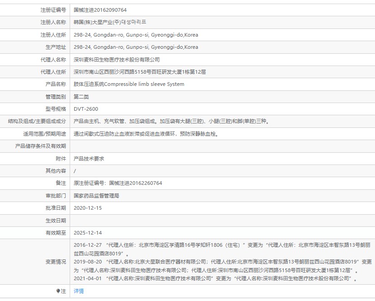
Task: Click the 批准日期 label
Action: point(56,208)
